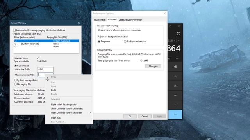Select drive C: System managed row

tap(46, 41)
